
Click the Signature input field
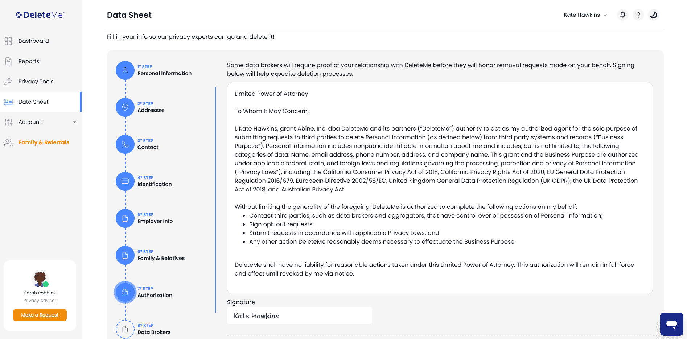[x=299, y=316]
